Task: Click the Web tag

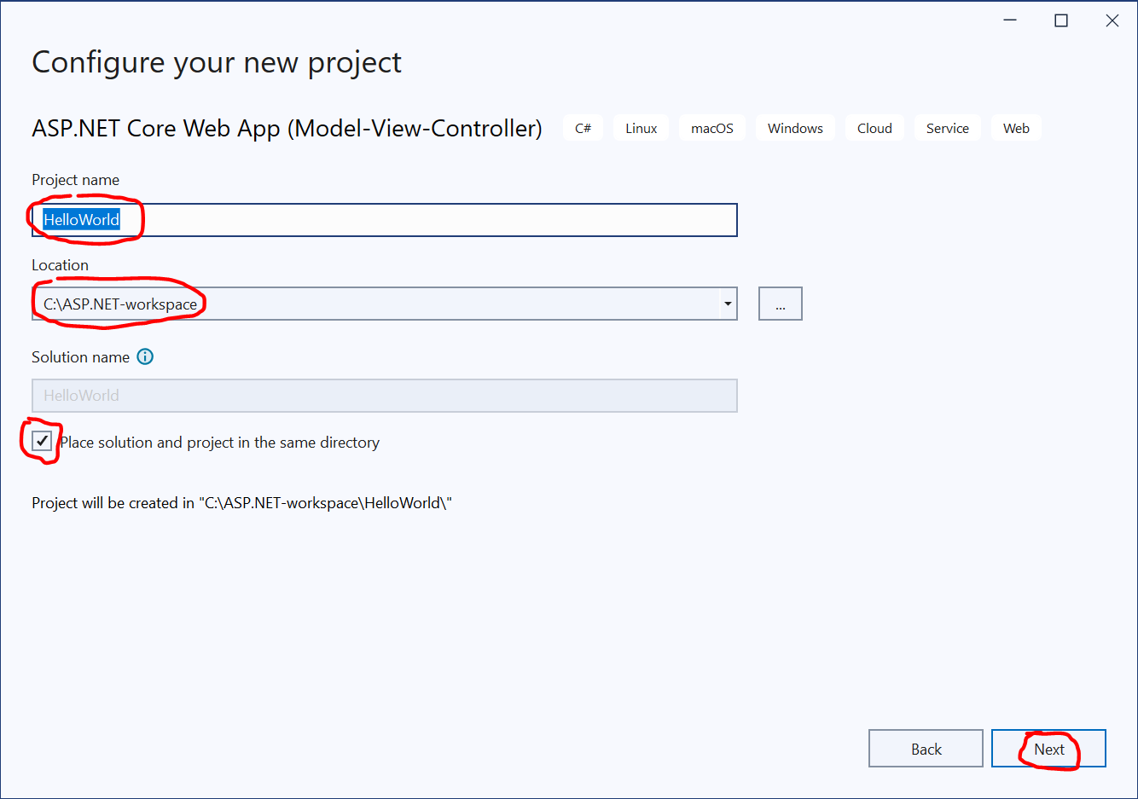Action: click(1016, 128)
